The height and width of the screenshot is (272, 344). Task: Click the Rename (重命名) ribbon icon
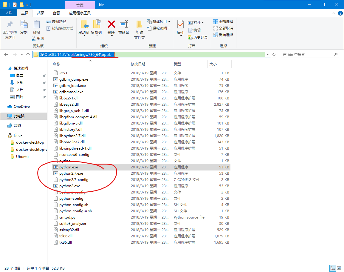click(124, 24)
